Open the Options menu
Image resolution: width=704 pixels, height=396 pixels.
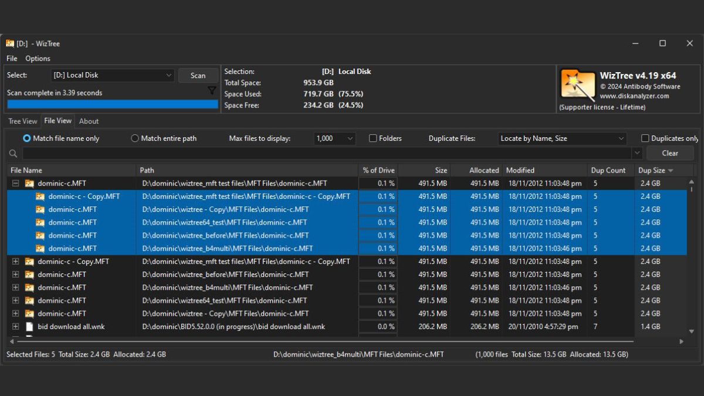coord(38,59)
